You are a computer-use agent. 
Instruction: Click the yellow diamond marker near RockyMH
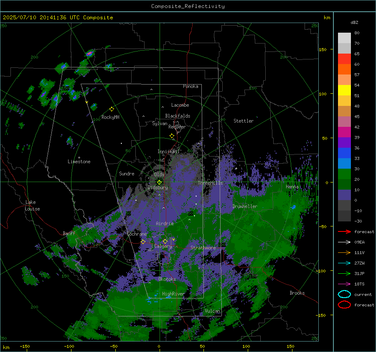pyautogui.click(x=112, y=109)
